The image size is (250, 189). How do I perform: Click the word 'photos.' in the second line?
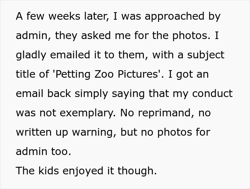(x=191, y=36)
